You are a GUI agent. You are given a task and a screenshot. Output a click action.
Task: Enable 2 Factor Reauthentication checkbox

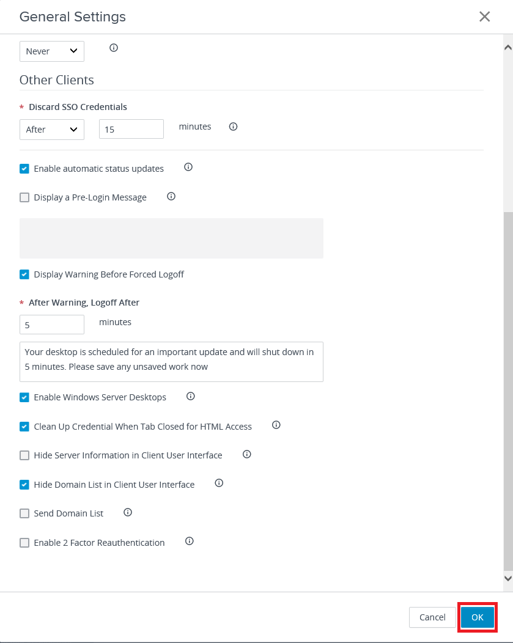[24, 543]
